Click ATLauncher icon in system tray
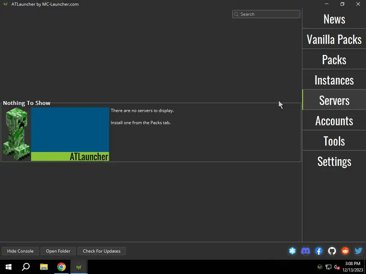The height and width of the screenshot is (274, 366). 320,267
